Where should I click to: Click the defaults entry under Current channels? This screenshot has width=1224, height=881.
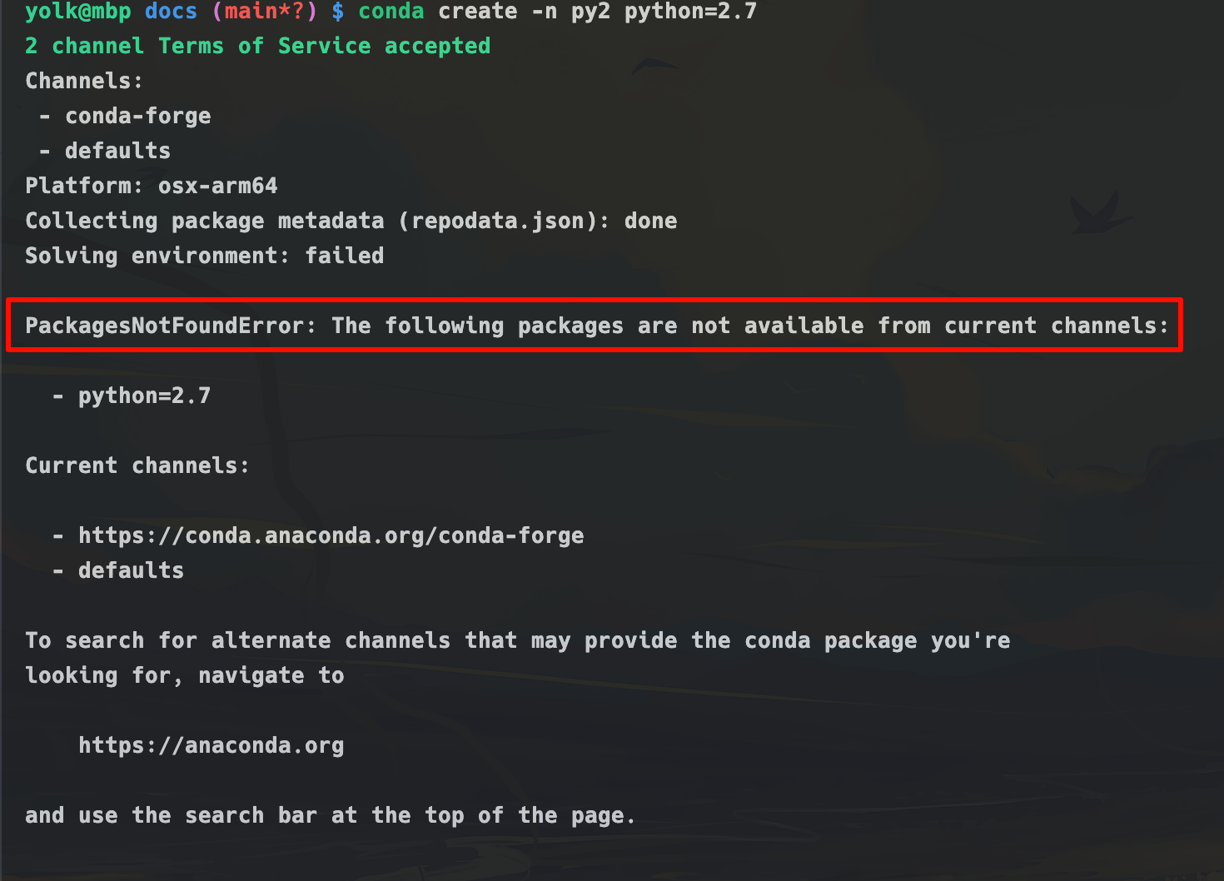point(131,570)
